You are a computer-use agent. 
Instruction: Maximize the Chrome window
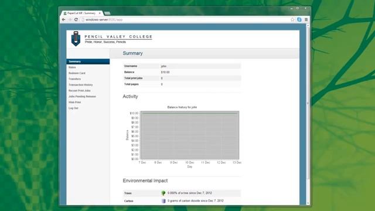(298, 8)
